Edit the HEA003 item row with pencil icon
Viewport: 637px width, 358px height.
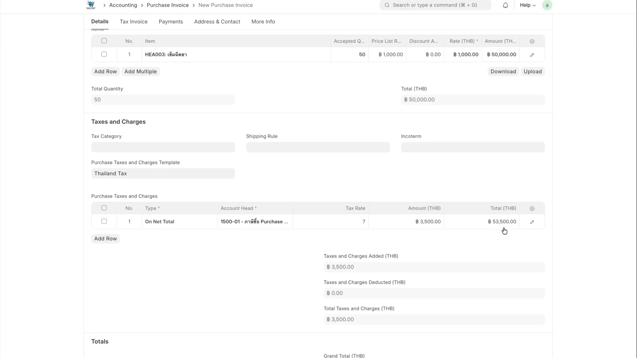(x=532, y=55)
